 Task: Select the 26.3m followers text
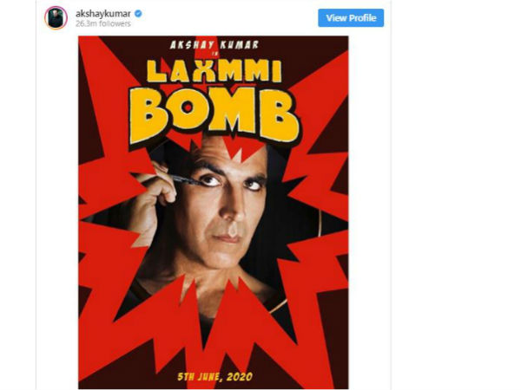pos(103,24)
